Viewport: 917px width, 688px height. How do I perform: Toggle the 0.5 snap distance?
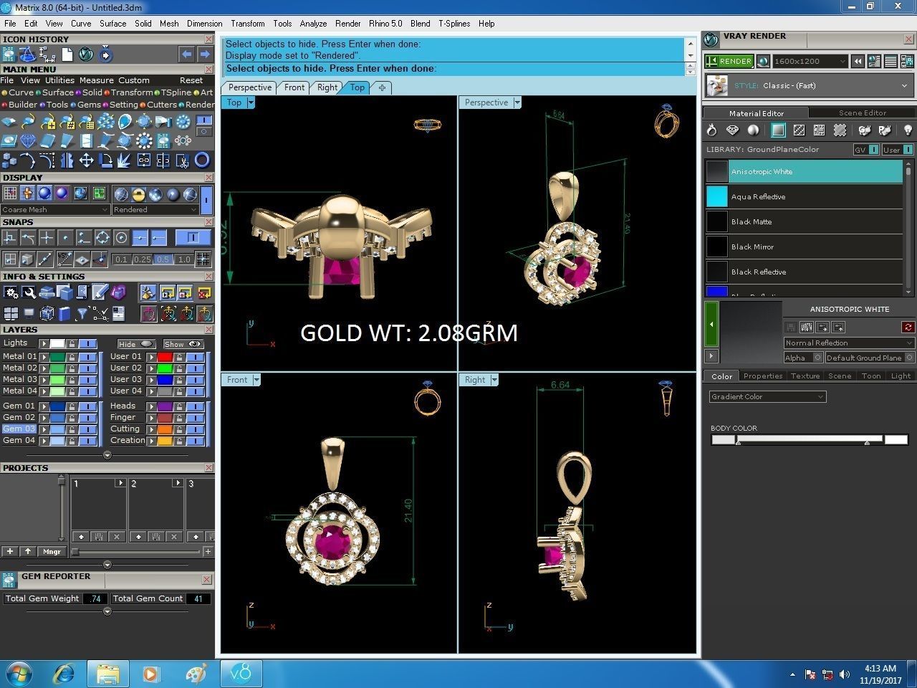pos(163,259)
